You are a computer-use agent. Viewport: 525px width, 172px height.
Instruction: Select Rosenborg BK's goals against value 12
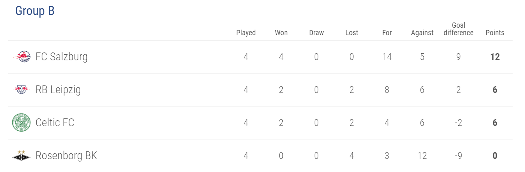tap(422, 156)
